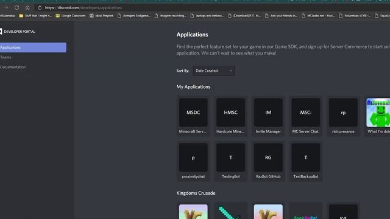Viewport: 390px width, 219px height.
Task: Open the MSC: MC Server Chat application
Action: coord(306,116)
